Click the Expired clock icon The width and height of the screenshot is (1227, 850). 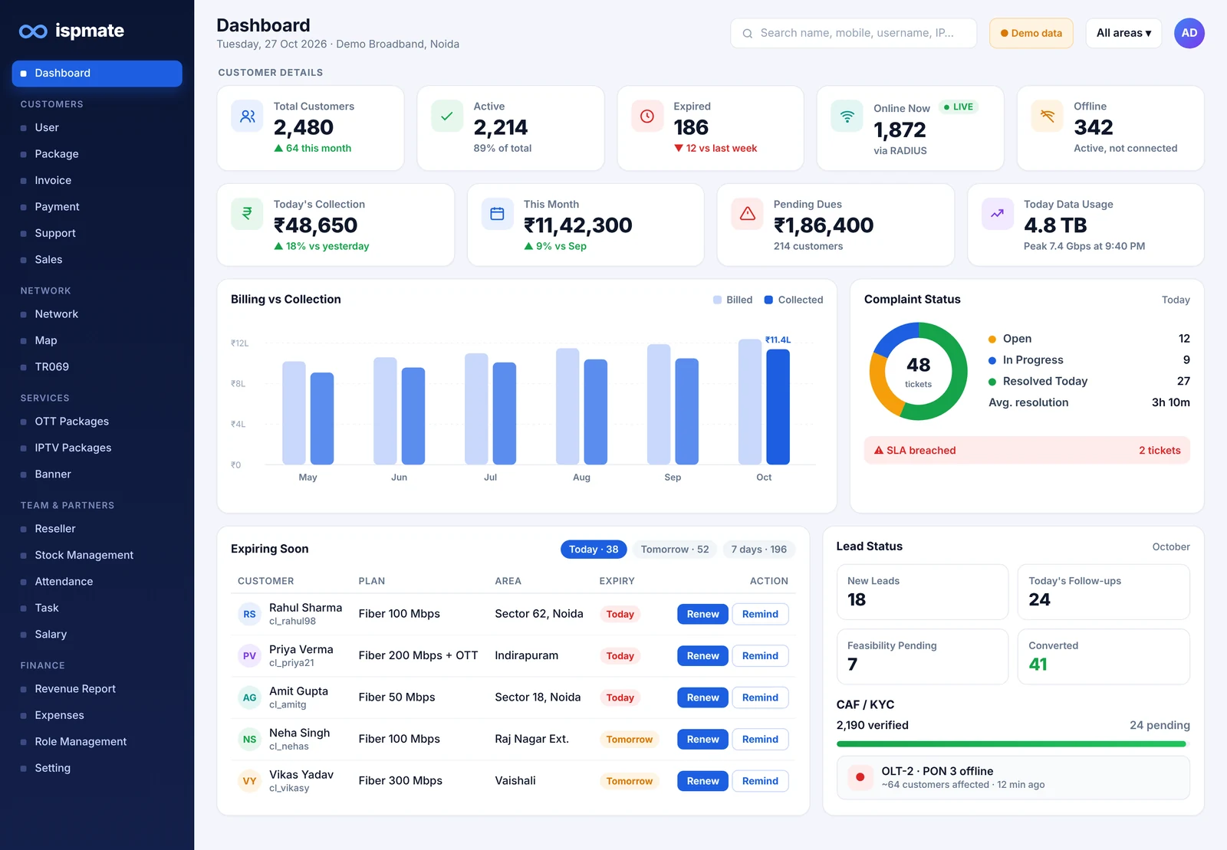pyautogui.click(x=647, y=117)
